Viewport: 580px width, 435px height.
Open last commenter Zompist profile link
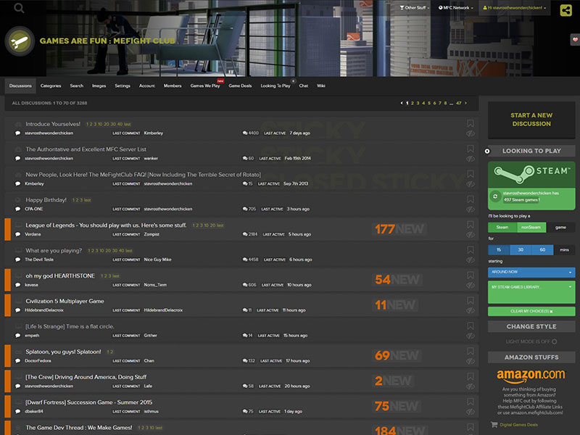coord(152,234)
